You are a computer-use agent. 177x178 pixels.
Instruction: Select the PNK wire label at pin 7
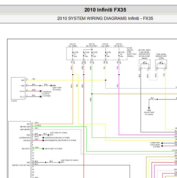point(37,139)
